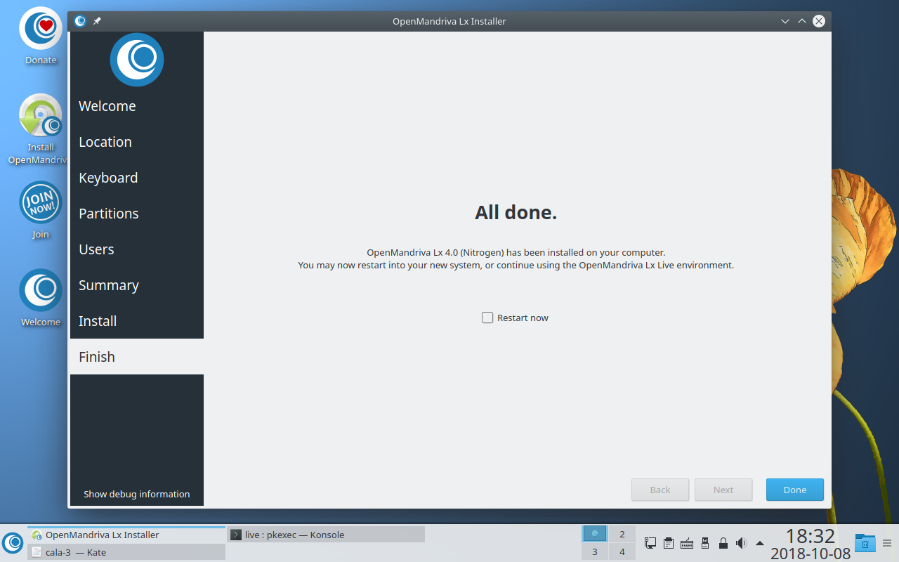The height and width of the screenshot is (562, 899).
Task: Click Show debug information
Action: tap(137, 494)
